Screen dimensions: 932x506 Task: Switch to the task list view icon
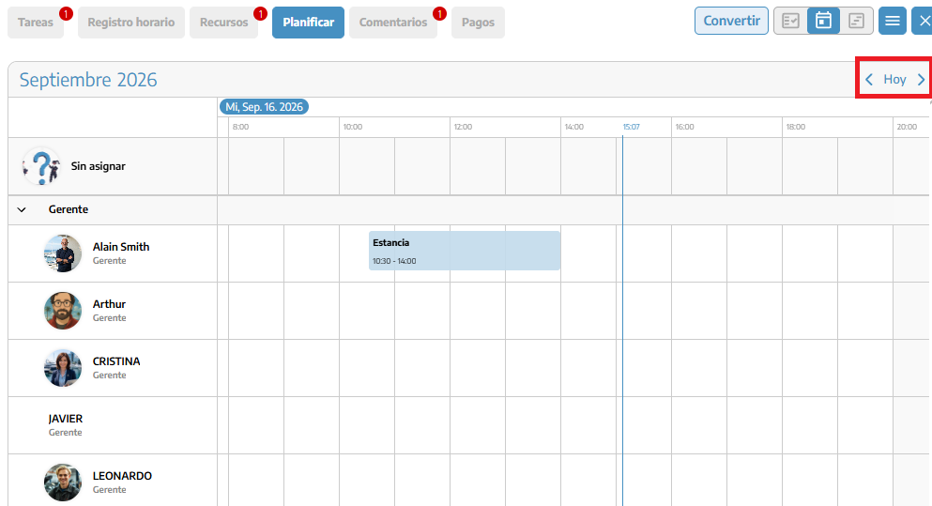pyautogui.click(x=790, y=21)
